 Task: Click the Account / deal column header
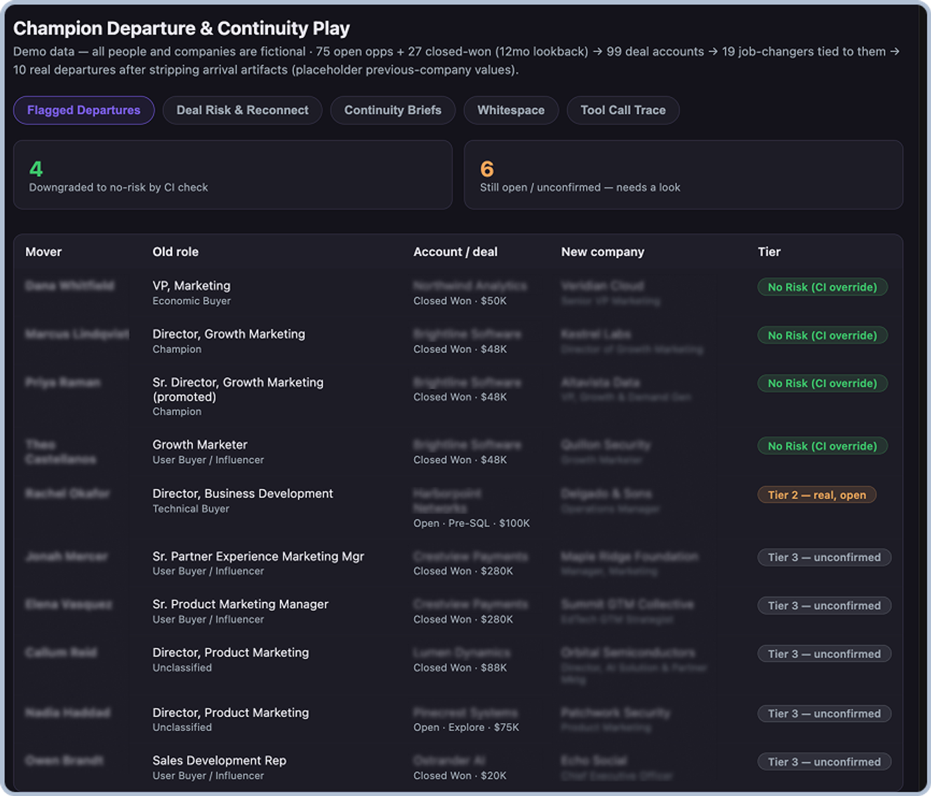(x=456, y=252)
